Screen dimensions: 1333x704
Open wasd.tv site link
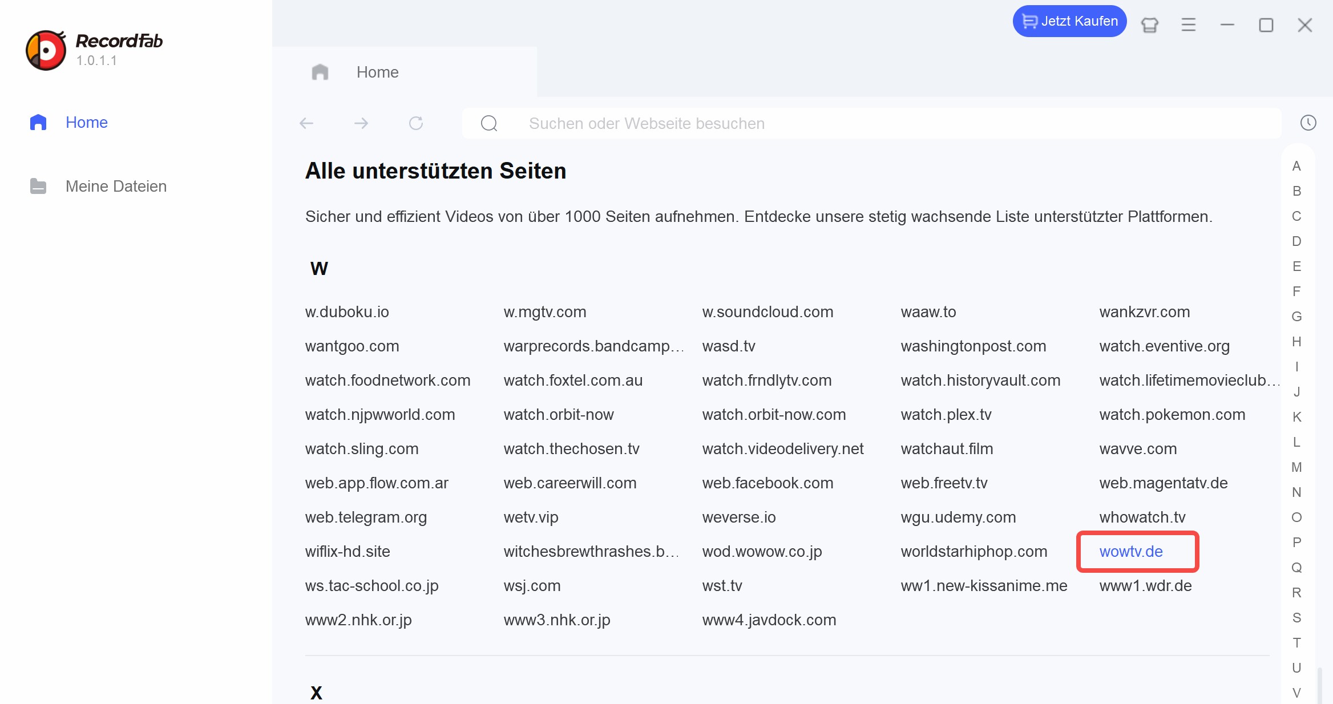pos(729,346)
